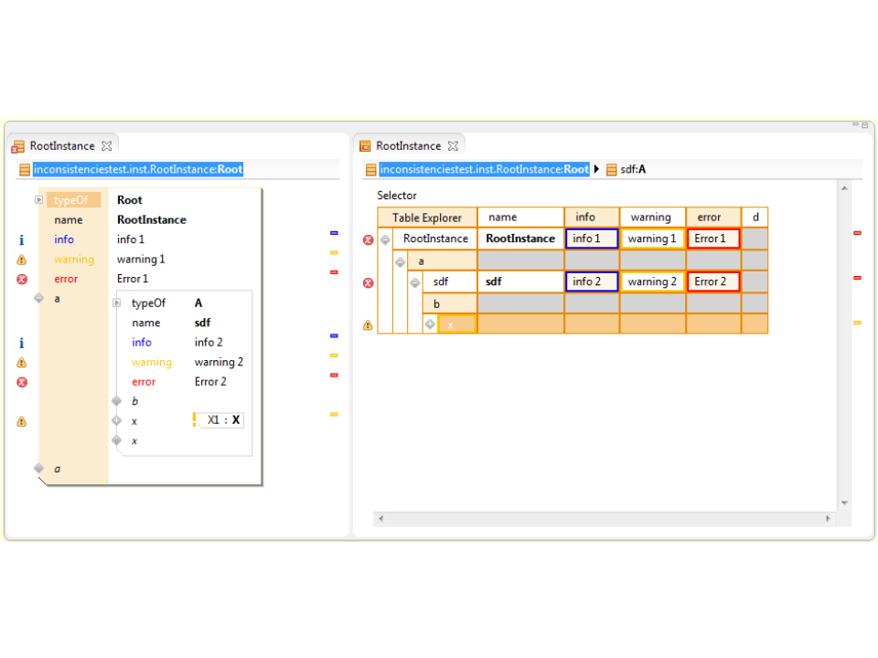Click the error icon left of sdf table row
Screen dimensions: 878x658
pyautogui.click(x=368, y=282)
